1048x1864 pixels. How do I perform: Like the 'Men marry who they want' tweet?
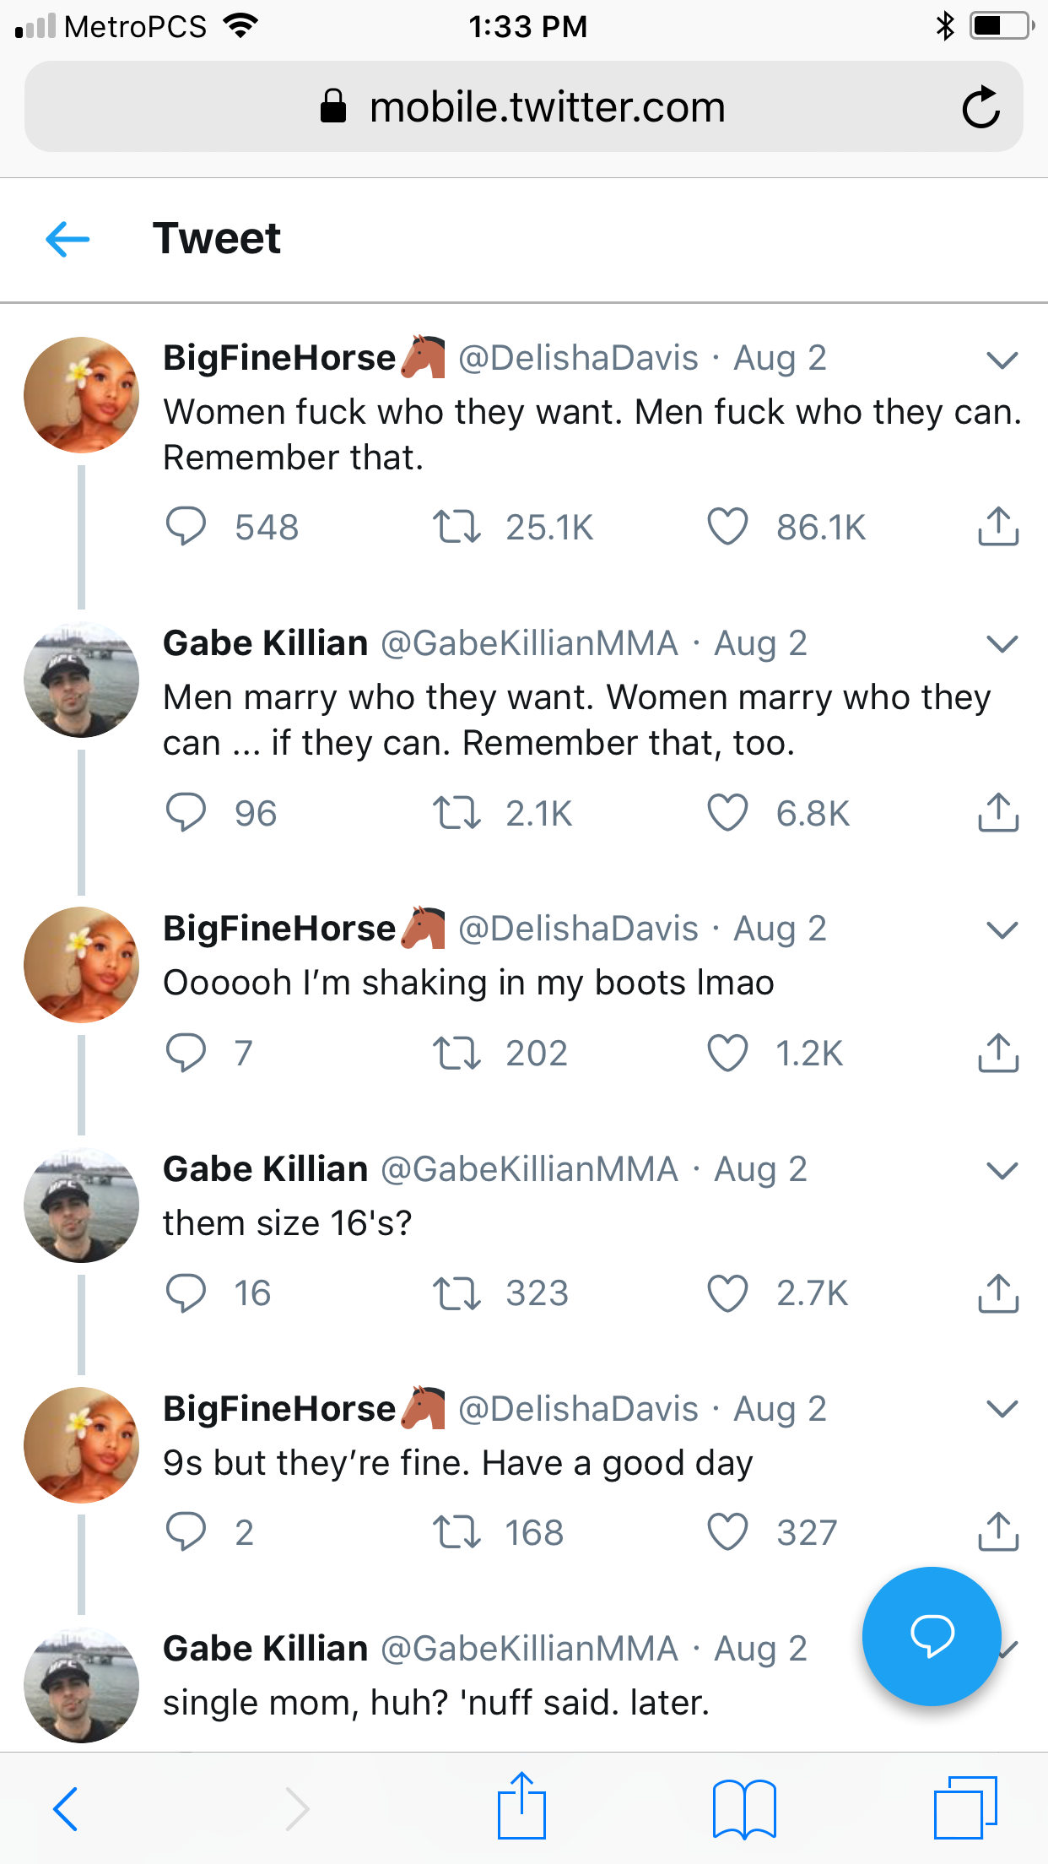click(727, 813)
